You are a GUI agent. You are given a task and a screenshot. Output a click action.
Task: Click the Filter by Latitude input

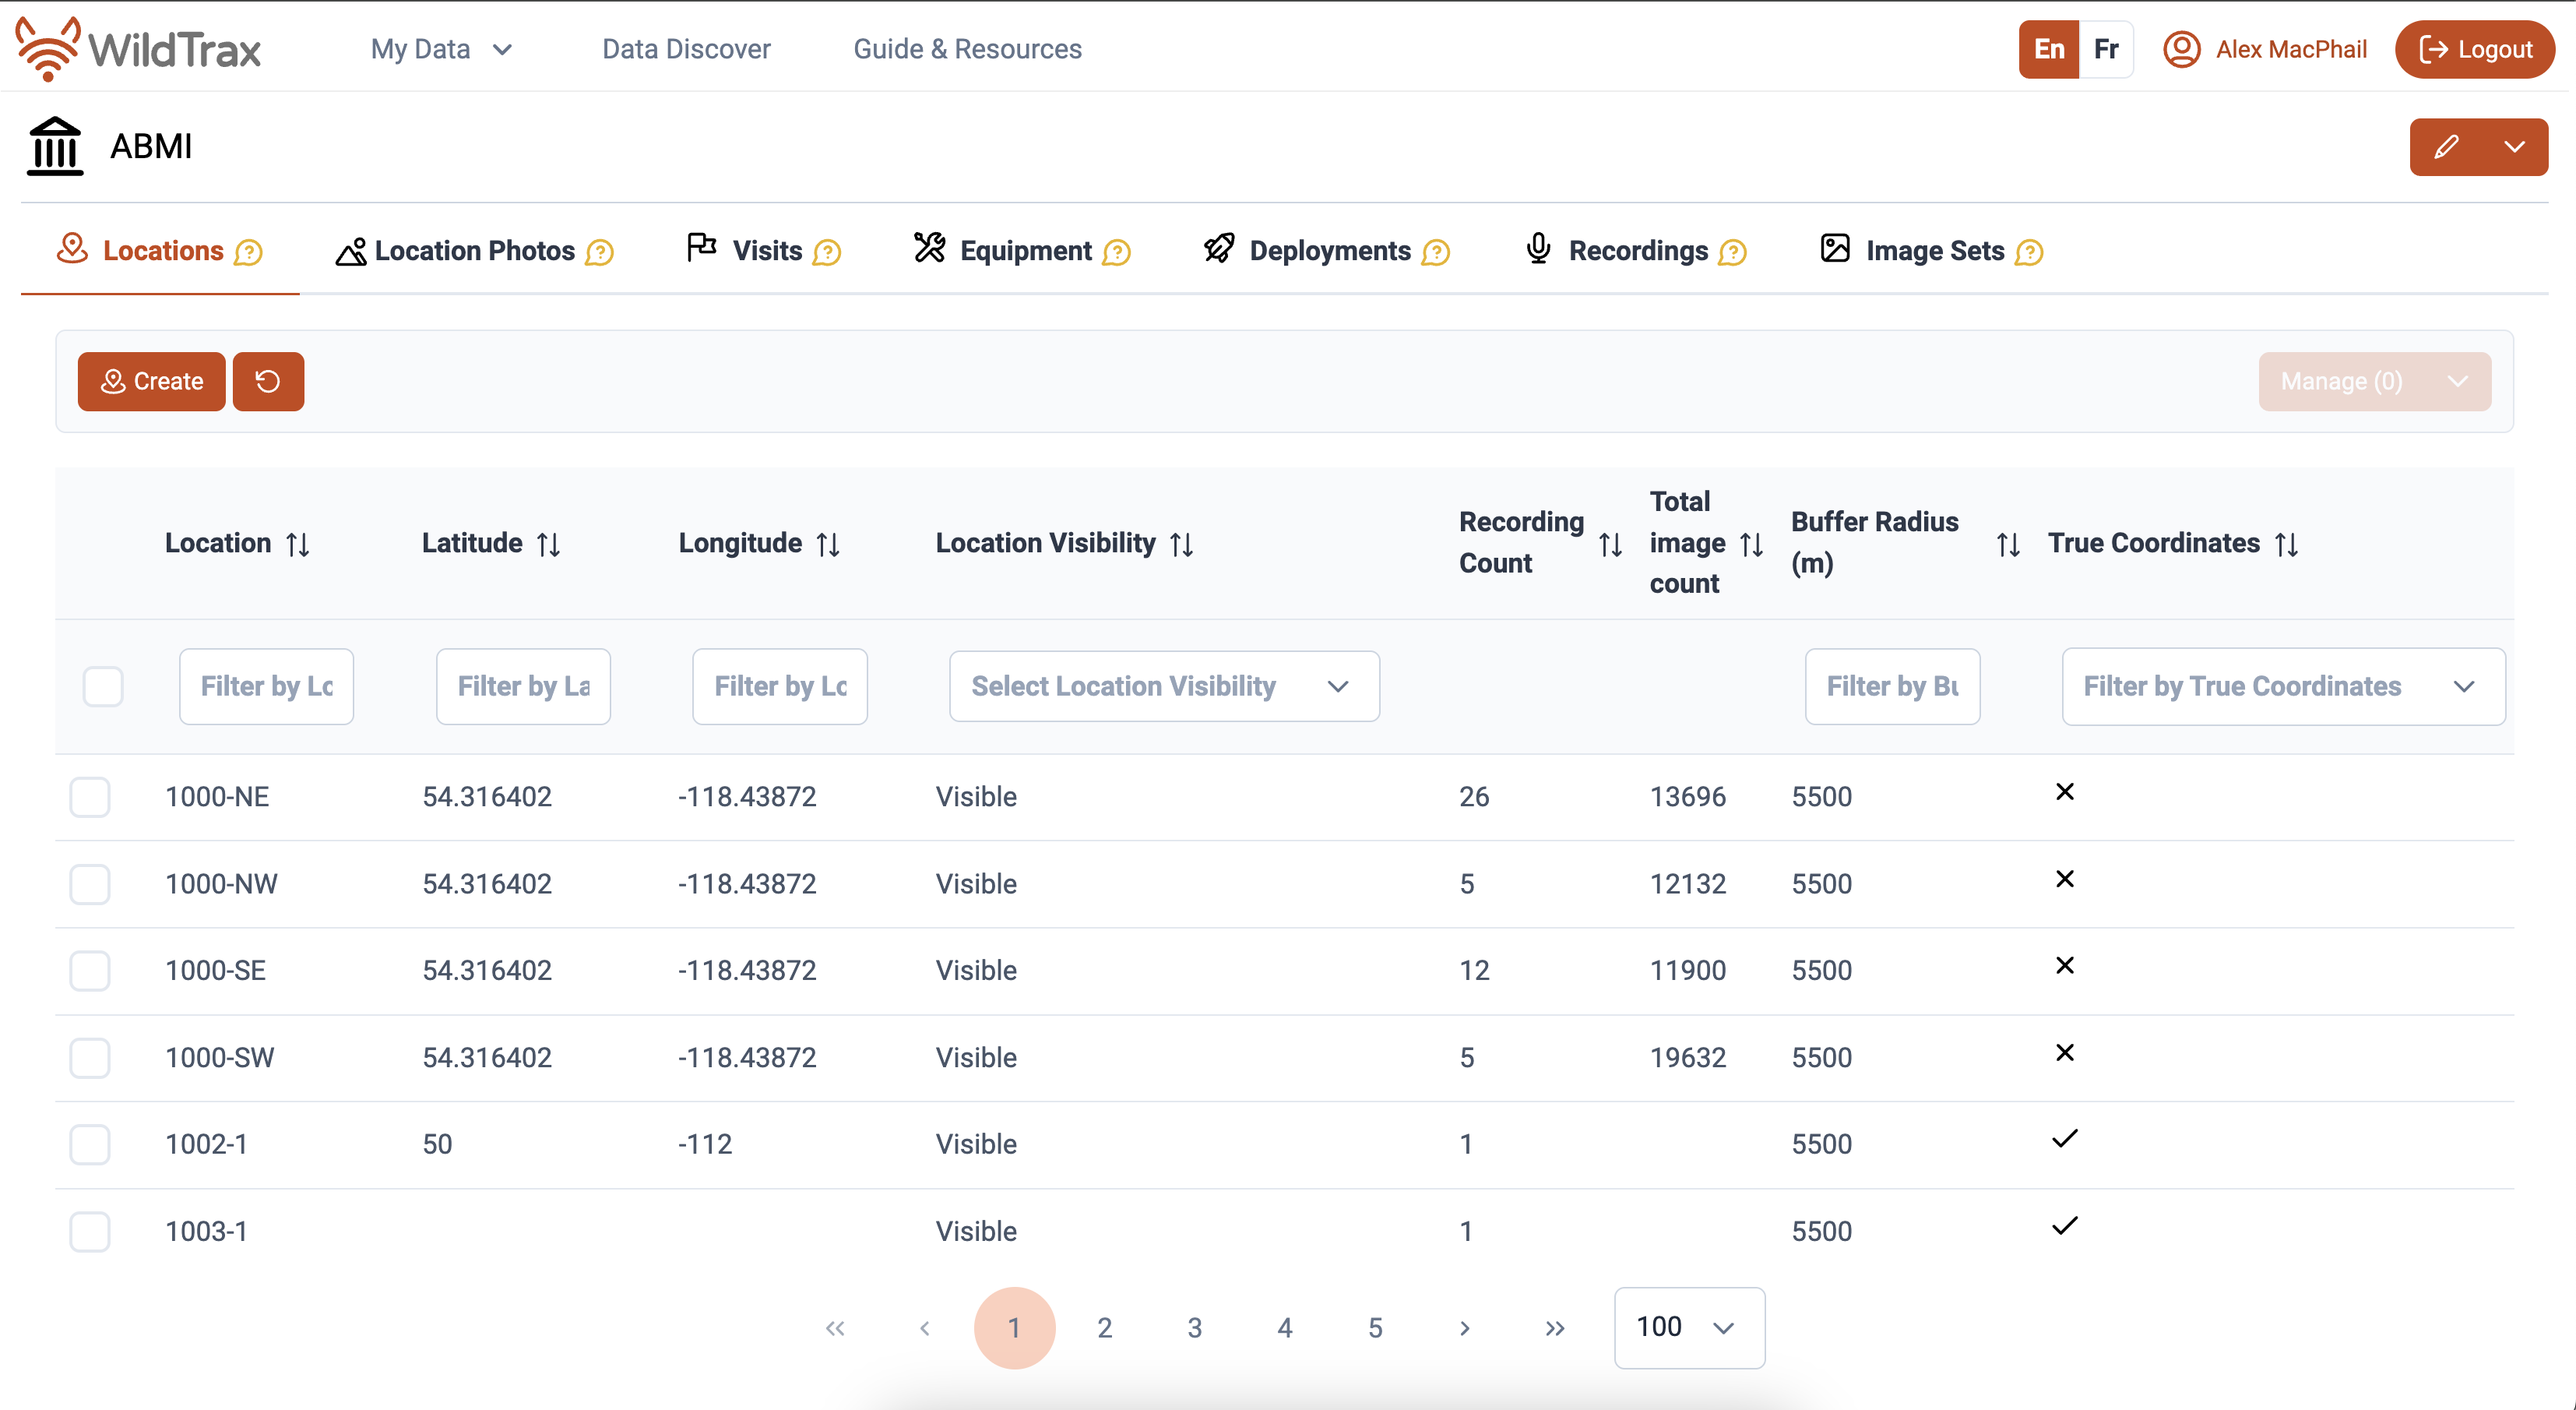(x=523, y=686)
